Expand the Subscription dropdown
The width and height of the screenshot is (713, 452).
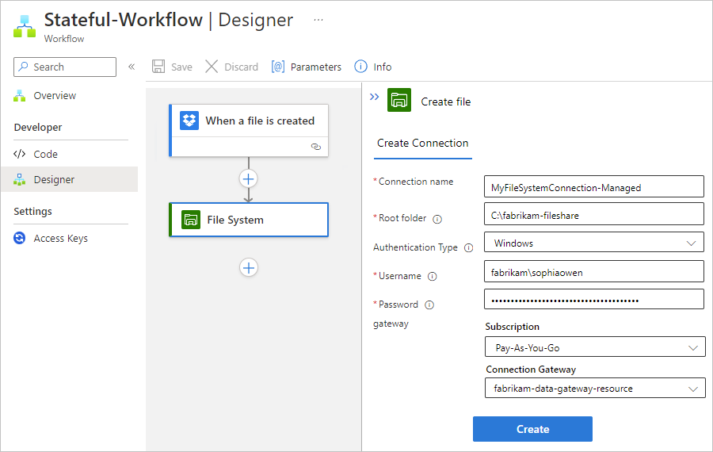[595, 347]
